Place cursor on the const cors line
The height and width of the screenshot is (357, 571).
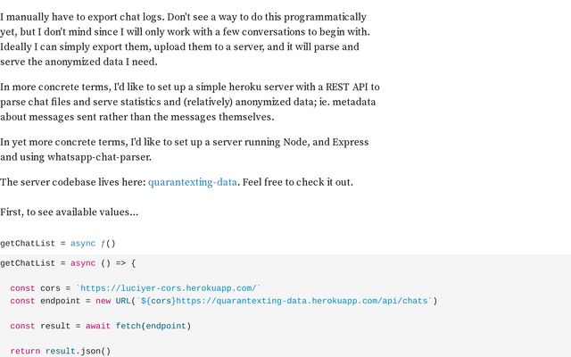136,288
